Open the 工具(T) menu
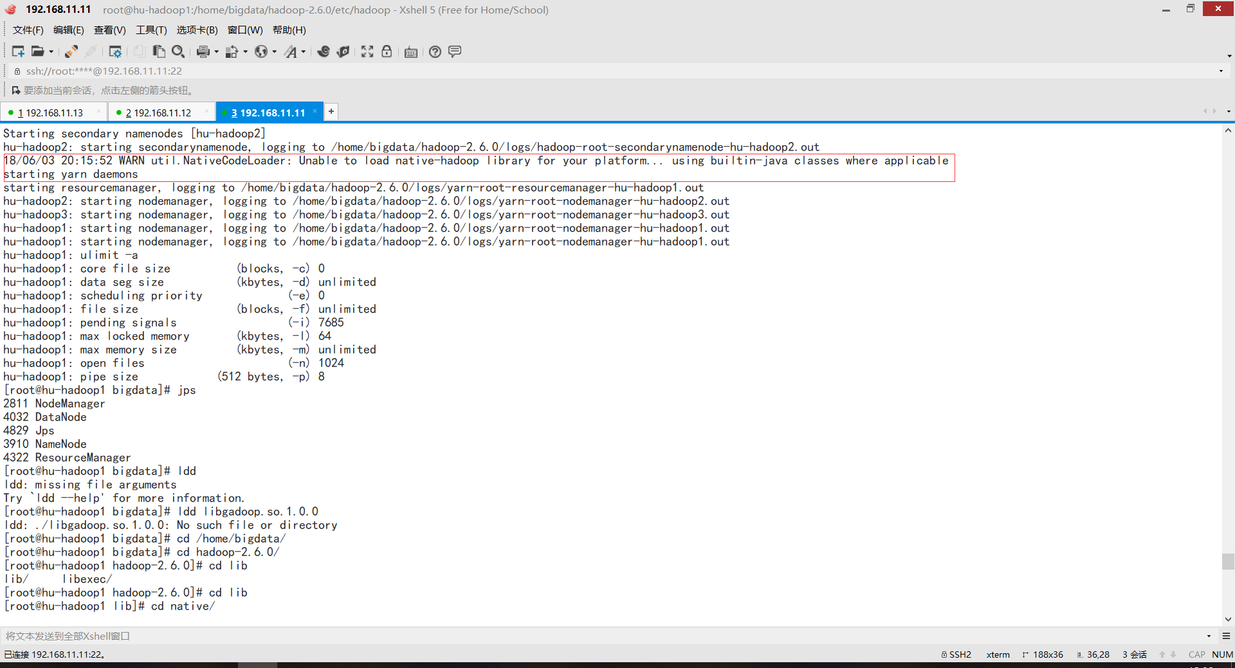Image resolution: width=1235 pixels, height=668 pixels. coord(151,30)
